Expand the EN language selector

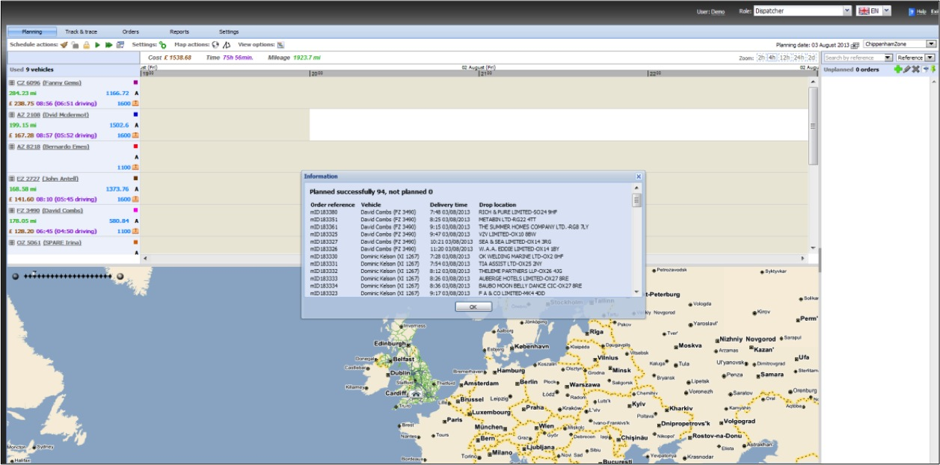click(x=886, y=11)
